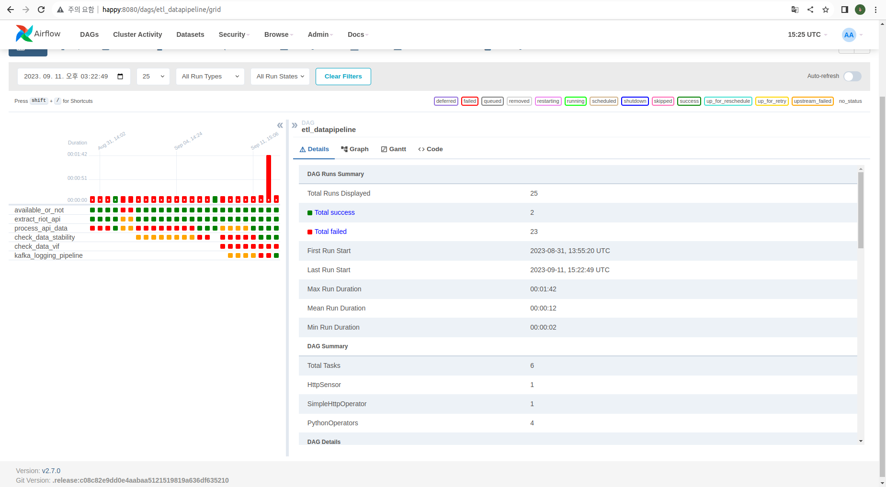Open the All Run States dropdown
Image resolution: width=886 pixels, height=487 pixels.
(x=280, y=76)
